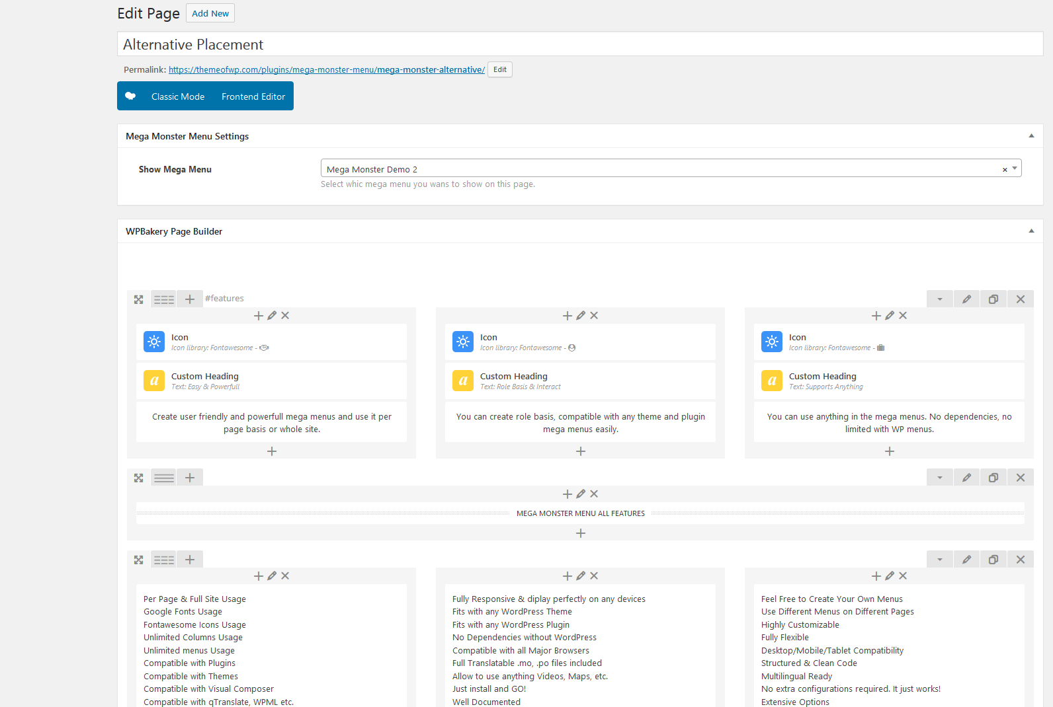Delete the separator row
The width and height of the screenshot is (1053, 707).
pos(1021,478)
